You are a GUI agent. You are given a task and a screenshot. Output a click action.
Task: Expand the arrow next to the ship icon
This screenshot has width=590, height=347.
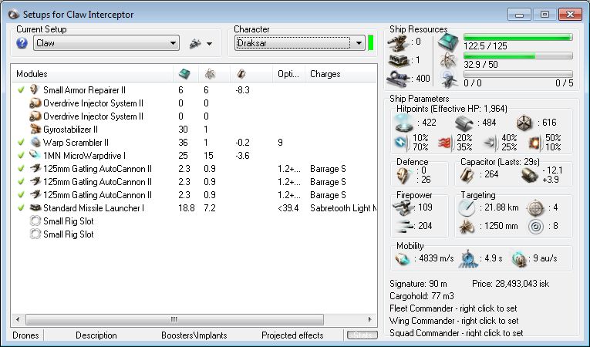209,44
